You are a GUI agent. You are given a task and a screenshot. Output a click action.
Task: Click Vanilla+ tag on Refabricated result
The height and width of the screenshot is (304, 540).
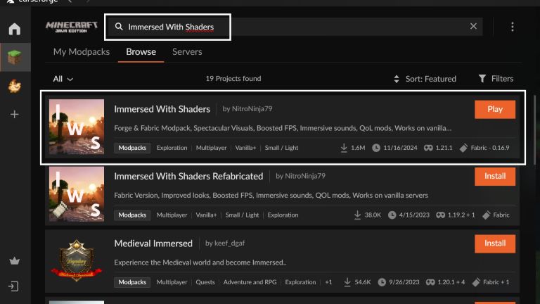[206, 215]
